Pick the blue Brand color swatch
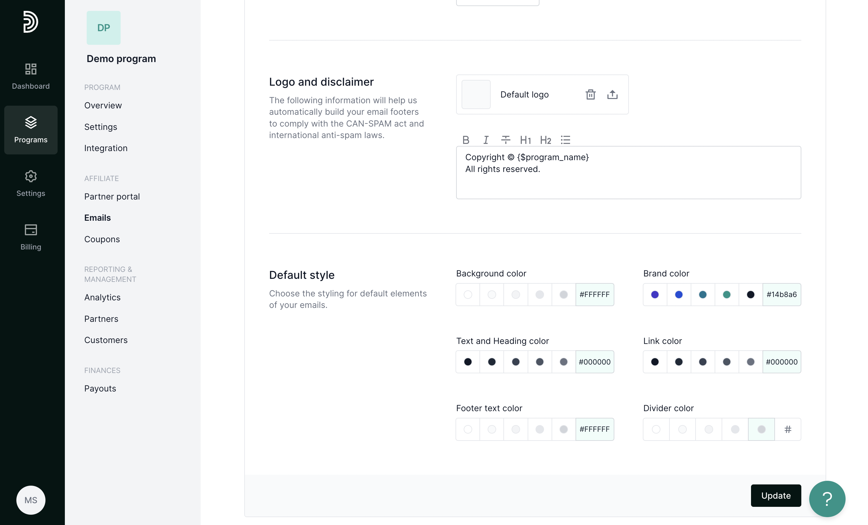 679,294
